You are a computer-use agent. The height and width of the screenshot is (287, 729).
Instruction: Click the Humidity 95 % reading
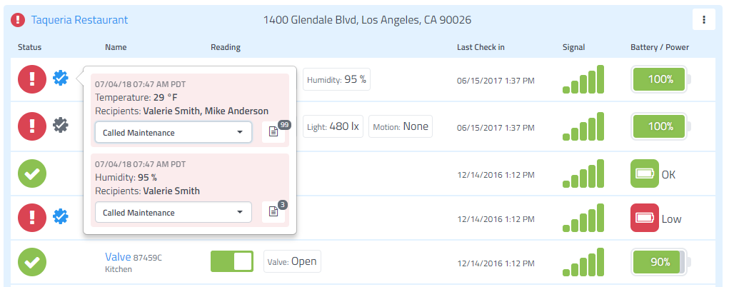(336, 79)
